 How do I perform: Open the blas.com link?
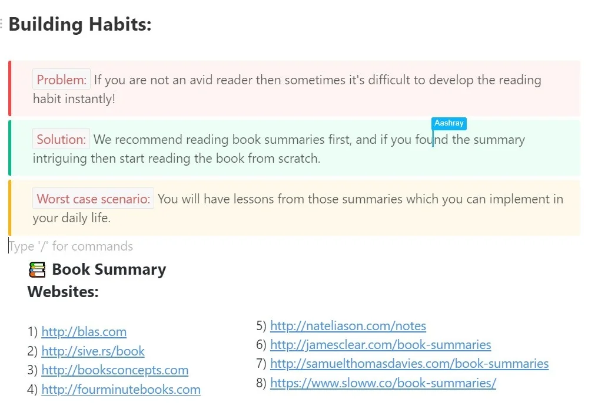click(84, 332)
